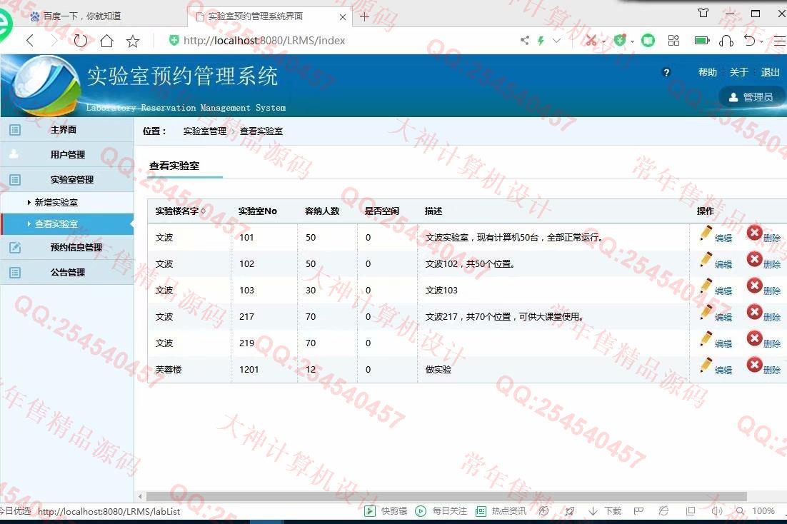Viewport: 787px width, 524px height.
Task: Click red delete icon for lab 1201
Action: pos(754,364)
